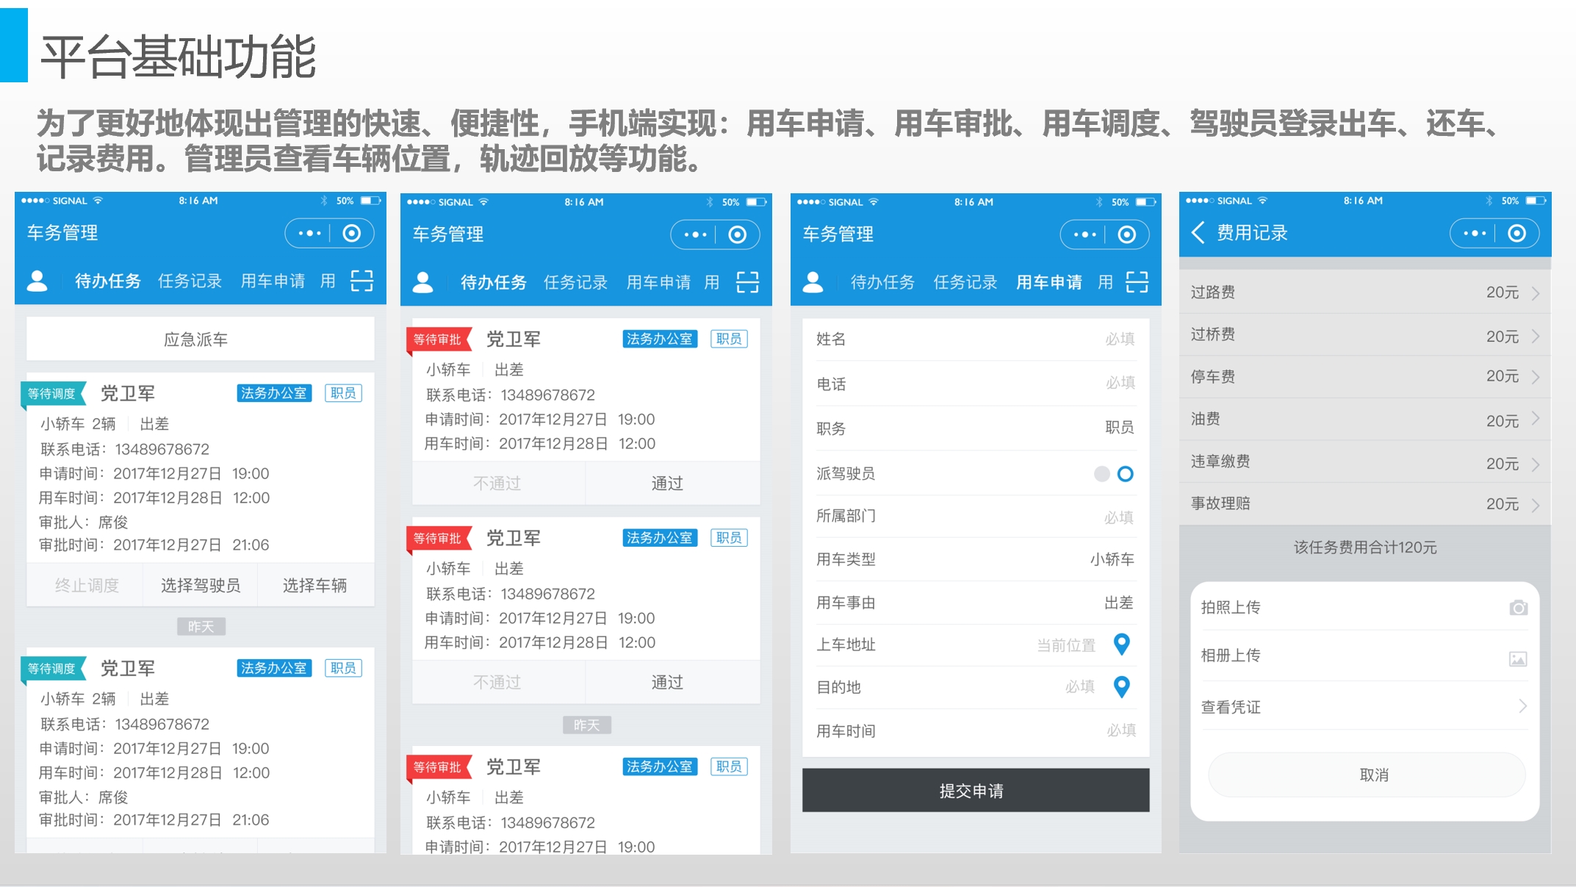Enable the blue 派驾驶员 radio option
1576x887 pixels.
click(1125, 474)
